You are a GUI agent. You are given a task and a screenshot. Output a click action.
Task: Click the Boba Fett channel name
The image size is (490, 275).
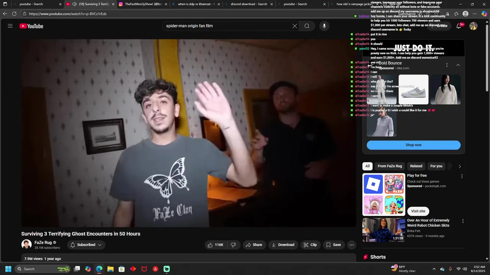pyautogui.click(x=413, y=231)
